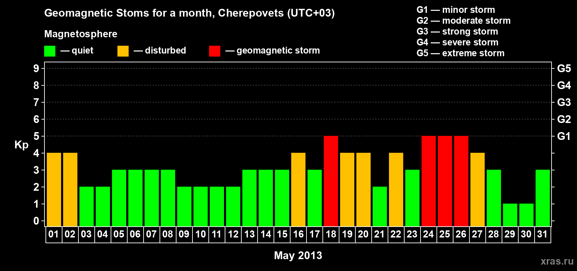Click the green bar for day 10
Image resolution: width=577 pixels, height=271 pixels.
[x=201, y=206]
